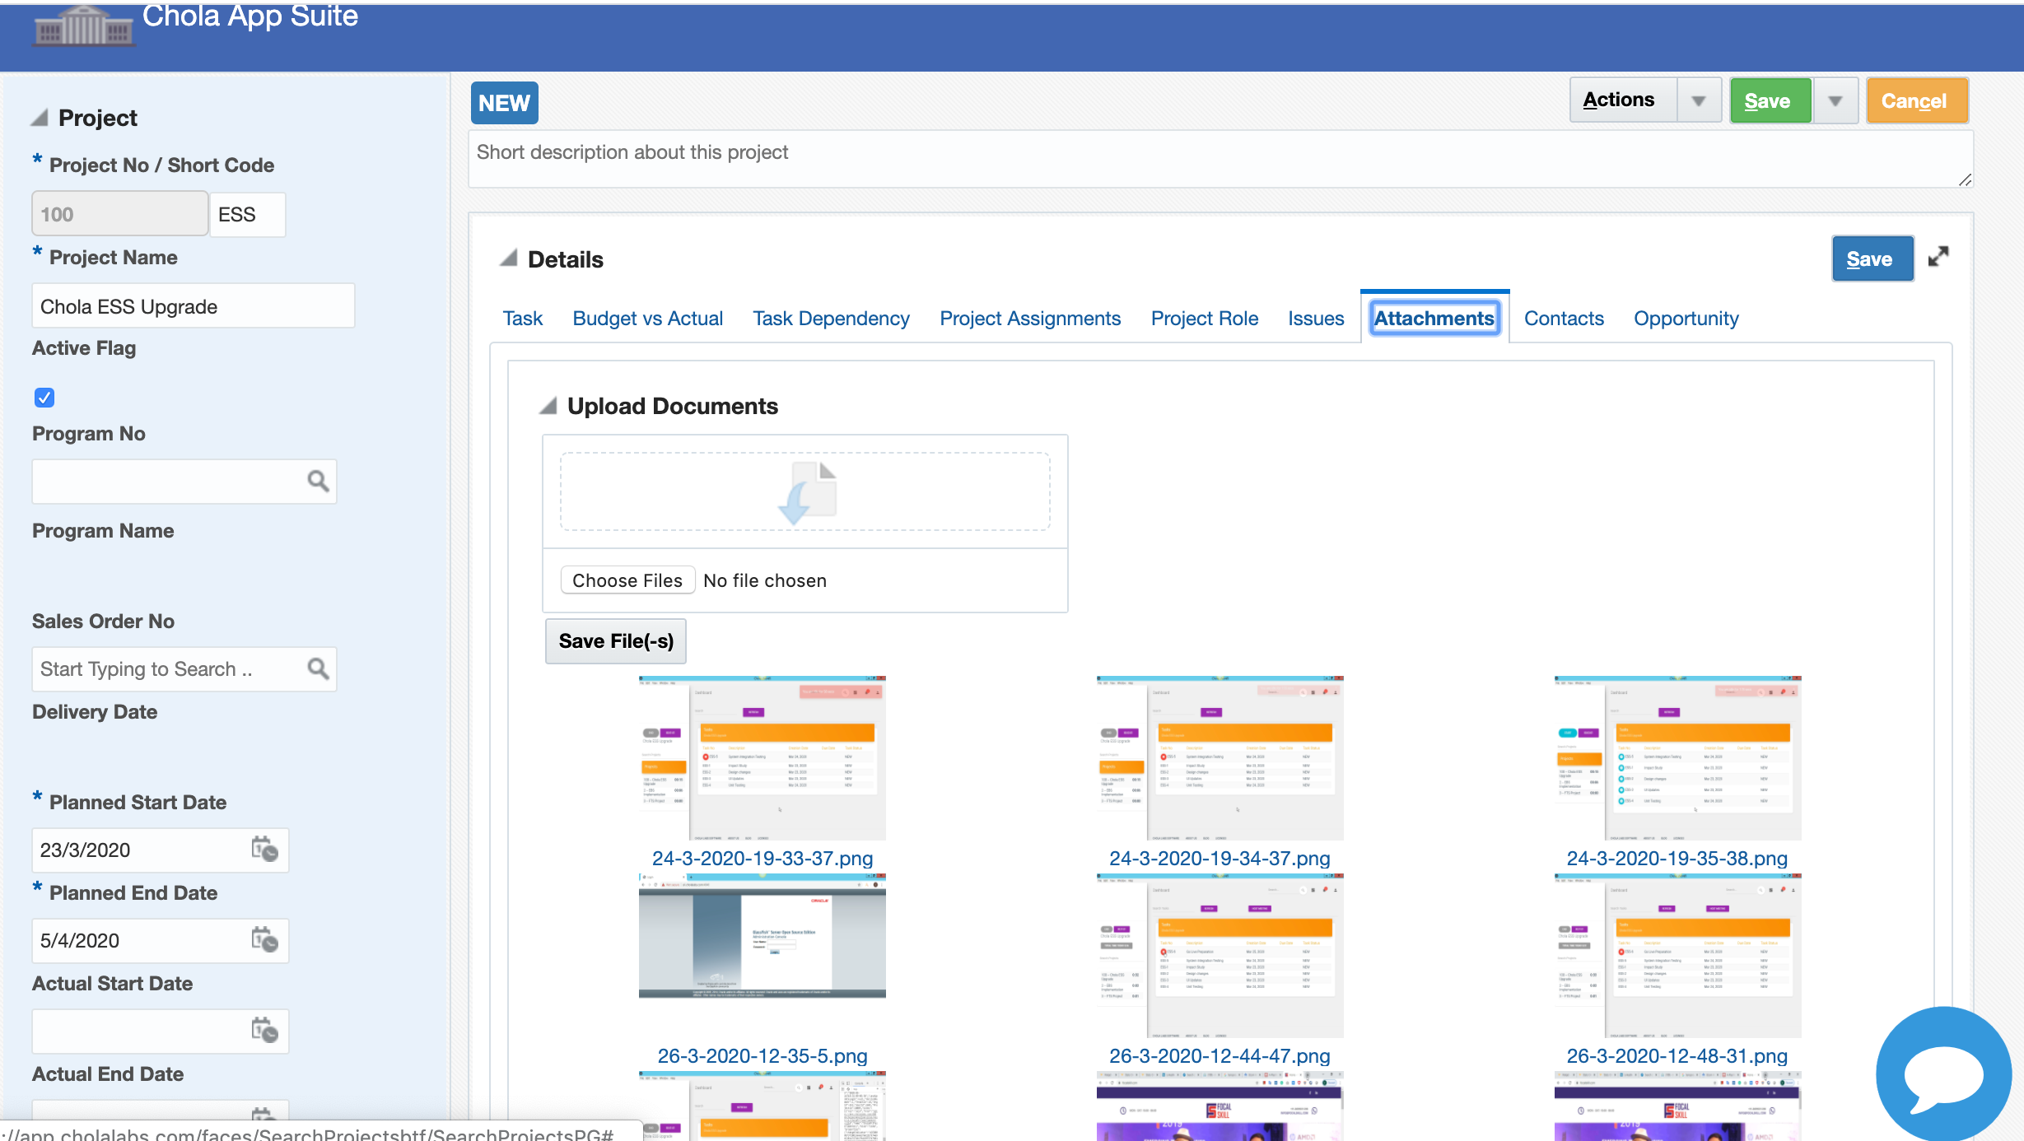This screenshot has width=2024, height=1141.
Task: Click thumbnail of 24-3-2020-19-35-38.png
Action: pyautogui.click(x=1677, y=758)
